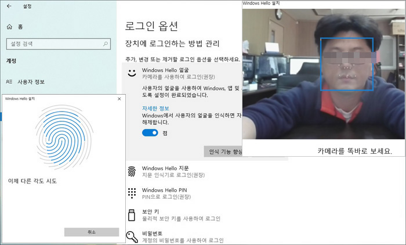Select the 계정 section heading
The image size is (406, 245).
(x=11, y=61)
